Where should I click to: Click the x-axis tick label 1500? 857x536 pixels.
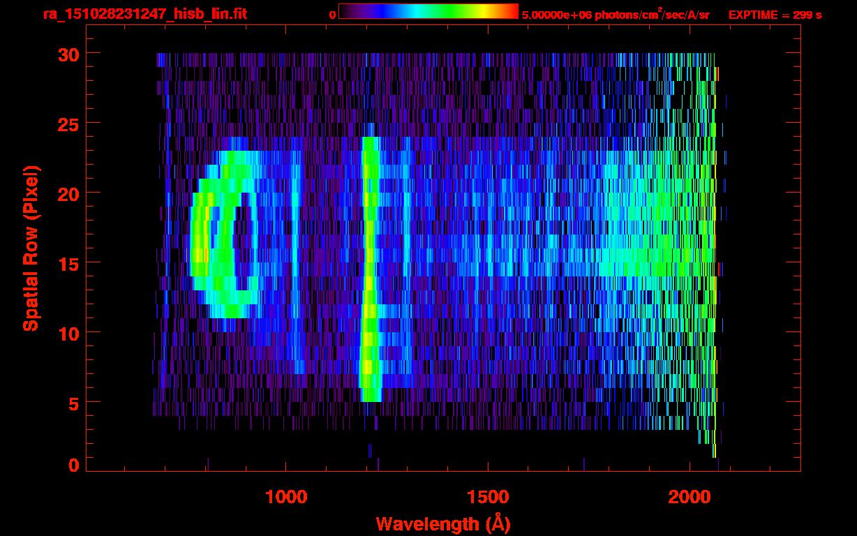(x=488, y=496)
